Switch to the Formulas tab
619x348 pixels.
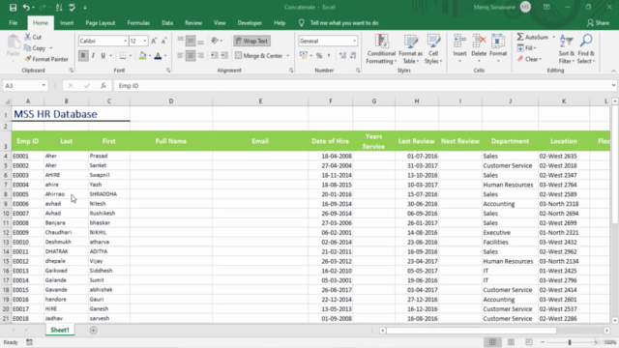[x=138, y=23]
